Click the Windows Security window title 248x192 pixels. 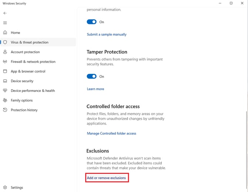(x=14, y=3)
